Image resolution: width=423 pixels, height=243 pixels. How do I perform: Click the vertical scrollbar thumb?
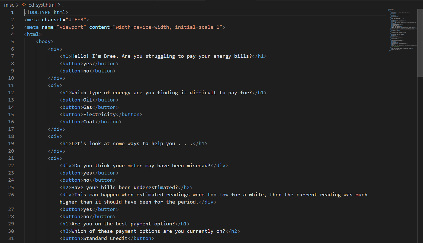click(420, 43)
